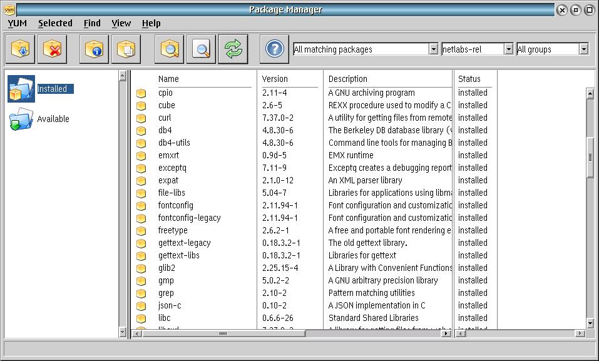The height and width of the screenshot is (361, 599).
Task: Click the yum system menu icon in title bar
Action: point(9,9)
